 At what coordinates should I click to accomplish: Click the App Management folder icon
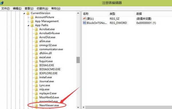click(32, 21)
